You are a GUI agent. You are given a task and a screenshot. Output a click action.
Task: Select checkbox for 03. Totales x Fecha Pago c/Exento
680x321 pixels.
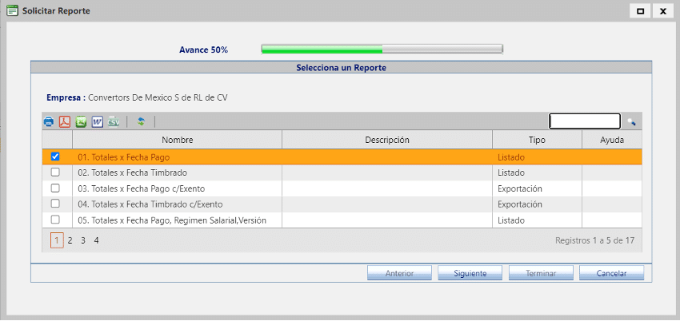pyautogui.click(x=55, y=188)
